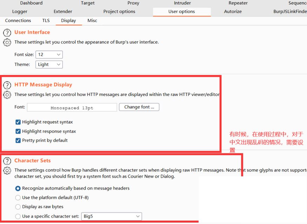This screenshot has width=307, height=224.
Task: Open gear options for User Interface section
Action: coord(7,42)
